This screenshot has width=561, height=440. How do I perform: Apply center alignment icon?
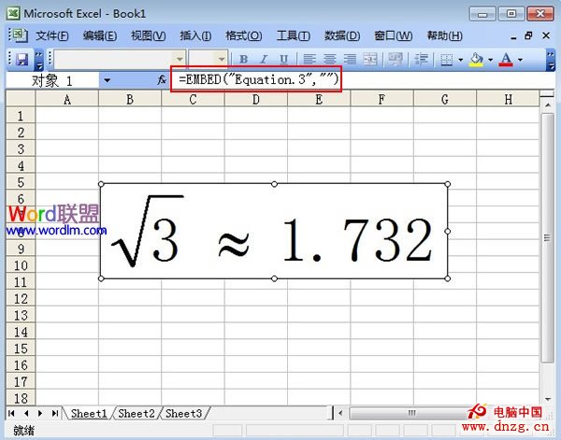pos(330,60)
